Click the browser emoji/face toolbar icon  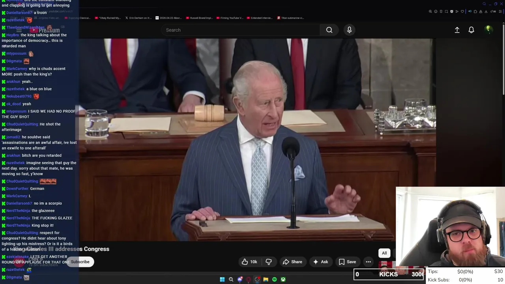click(x=436, y=11)
